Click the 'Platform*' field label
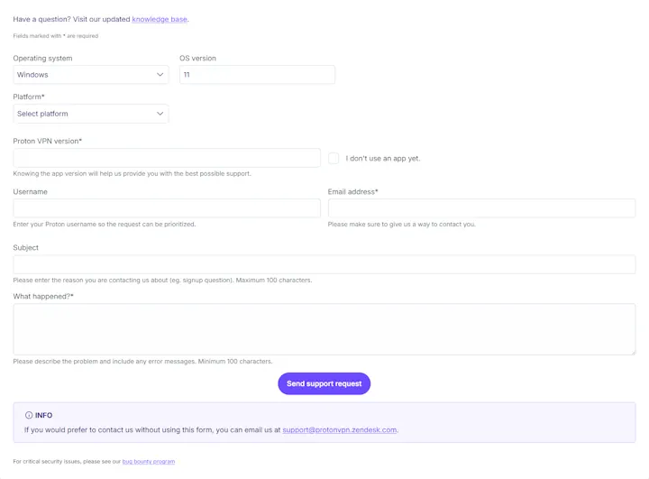 [x=29, y=97]
